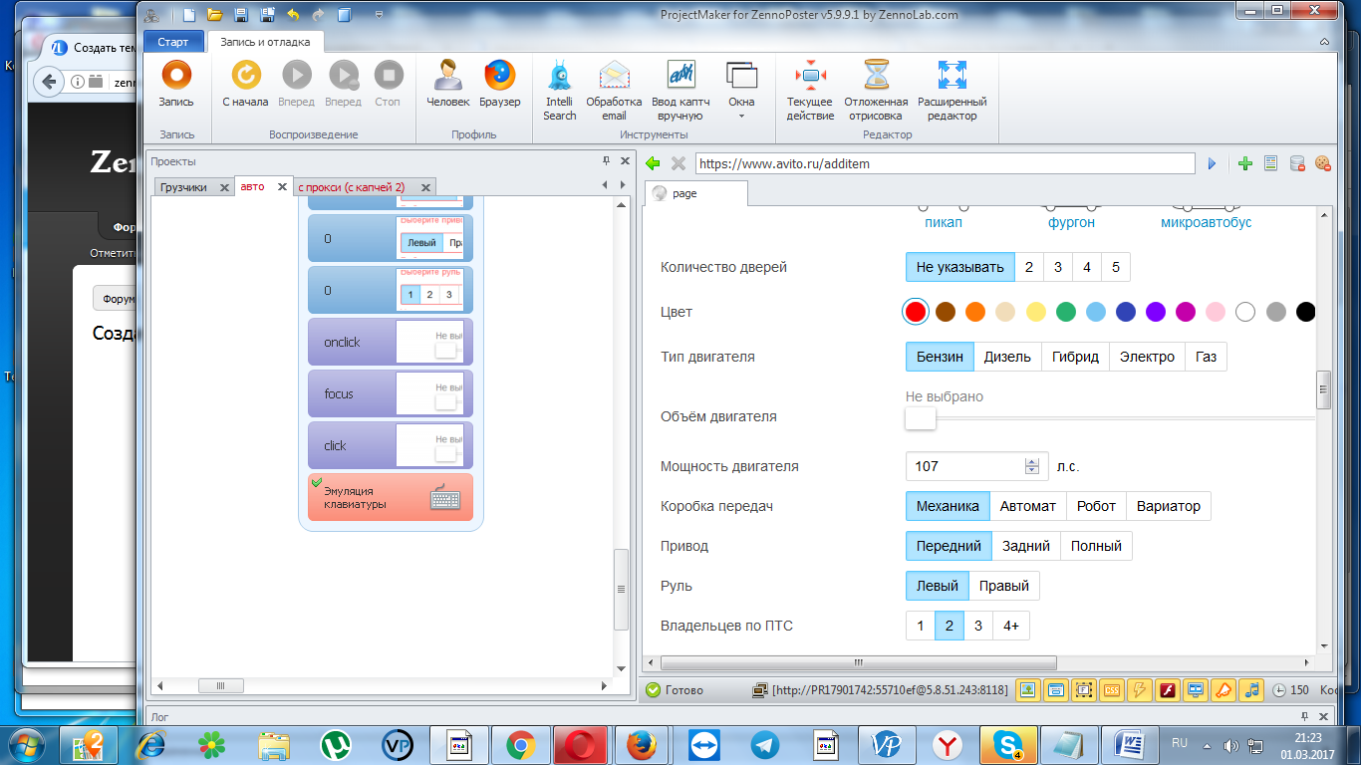The image size is (1361, 765).
Task: Select the page browser tab
Action: (695, 193)
